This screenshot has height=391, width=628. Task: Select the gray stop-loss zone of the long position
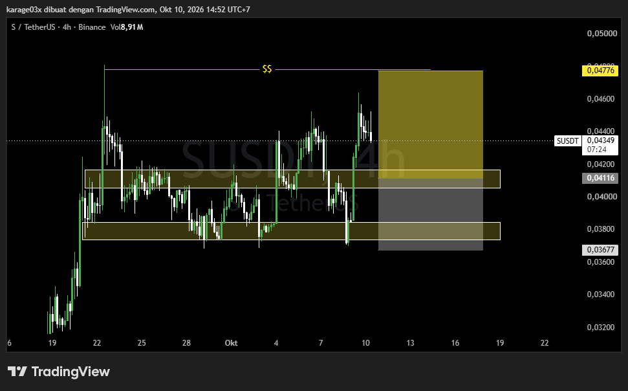pyautogui.click(x=431, y=214)
